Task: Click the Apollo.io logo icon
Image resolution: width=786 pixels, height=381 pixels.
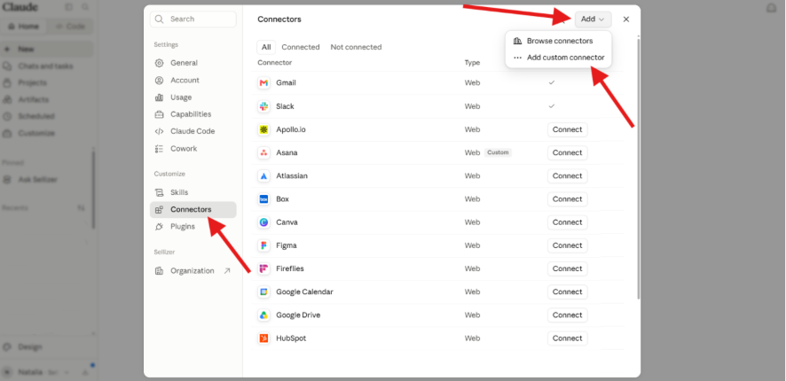Action: click(x=263, y=129)
